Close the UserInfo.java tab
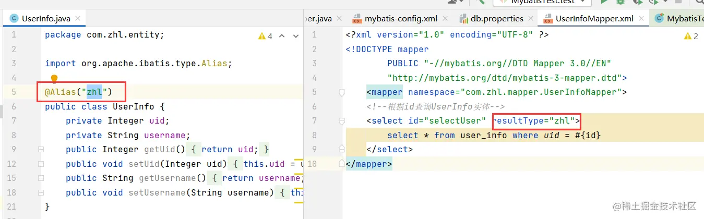Image resolution: width=704 pixels, height=219 pixels. pos(78,19)
